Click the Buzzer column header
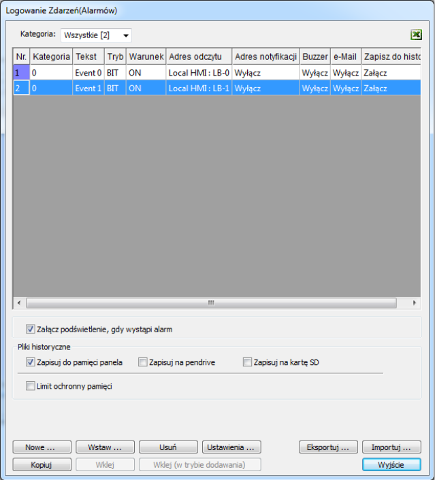This screenshot has height=480, width=435. [315, 57]
